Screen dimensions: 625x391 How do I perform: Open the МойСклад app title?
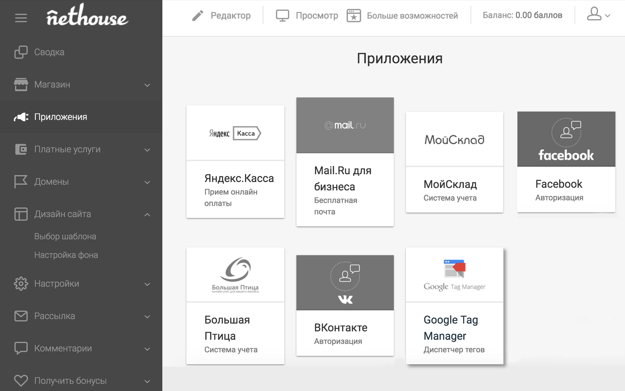coord(450,184)
